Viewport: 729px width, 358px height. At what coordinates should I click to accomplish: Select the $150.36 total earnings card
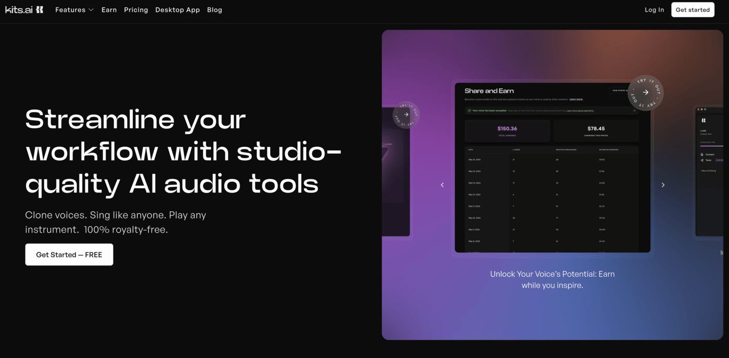click(x=507, y=131)
